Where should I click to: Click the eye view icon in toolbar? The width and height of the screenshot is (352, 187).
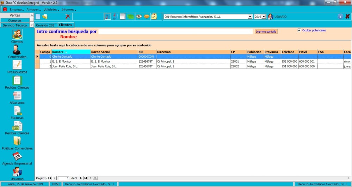[139, 17]
